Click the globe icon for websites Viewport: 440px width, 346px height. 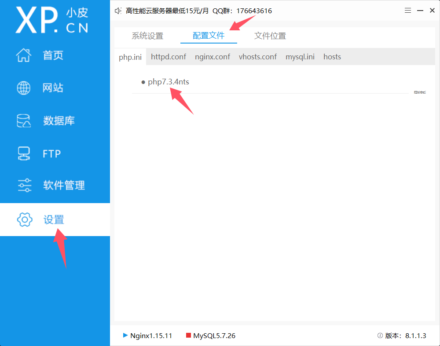pos(24,88)
